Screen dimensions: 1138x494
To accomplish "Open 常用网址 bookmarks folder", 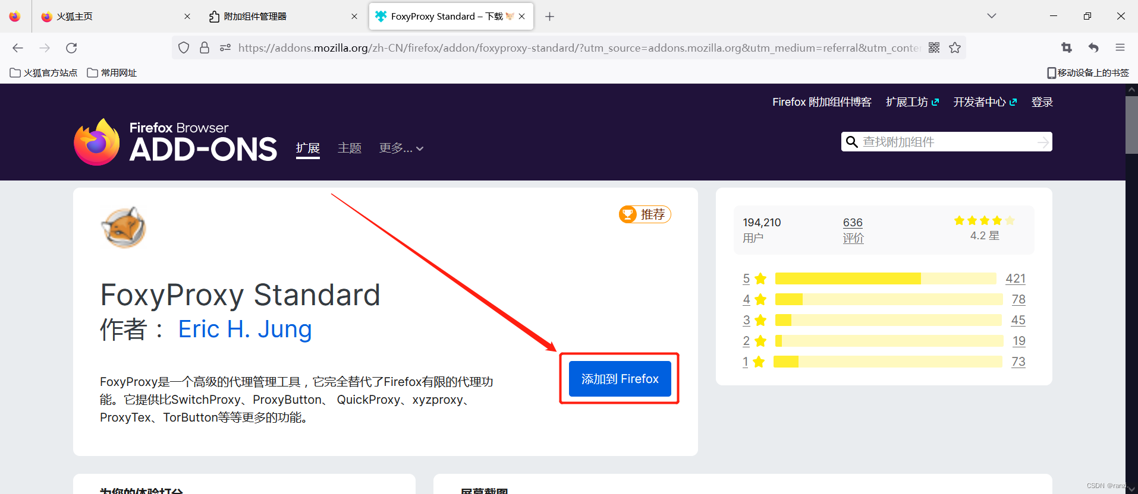I will [112, 73].
